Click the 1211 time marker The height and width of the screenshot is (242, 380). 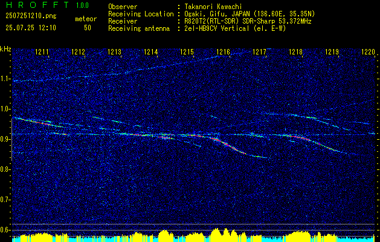[42, 52]
